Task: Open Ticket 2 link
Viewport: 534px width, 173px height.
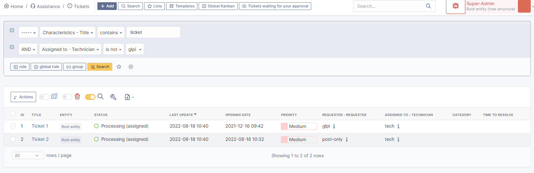Action: (40, 139)
